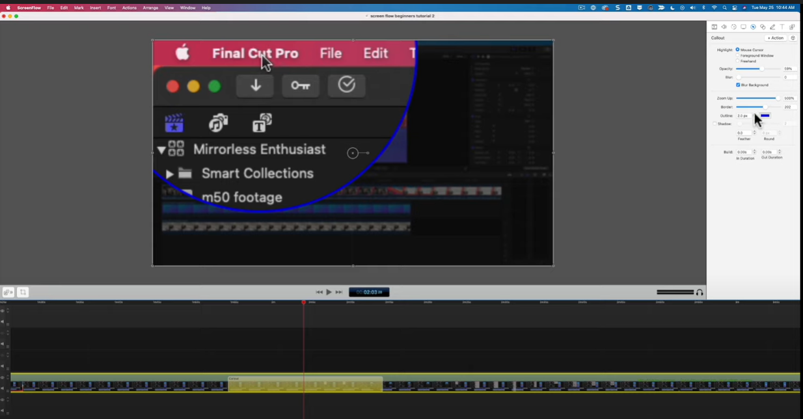Open the Touch Callout properties icon
803x419 pixels.
763,27
